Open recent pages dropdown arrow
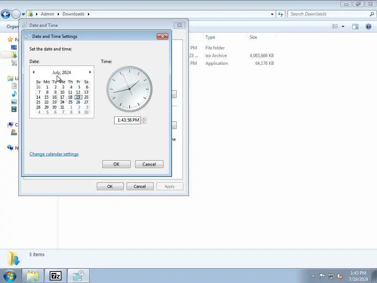 (x=23, y=14)
